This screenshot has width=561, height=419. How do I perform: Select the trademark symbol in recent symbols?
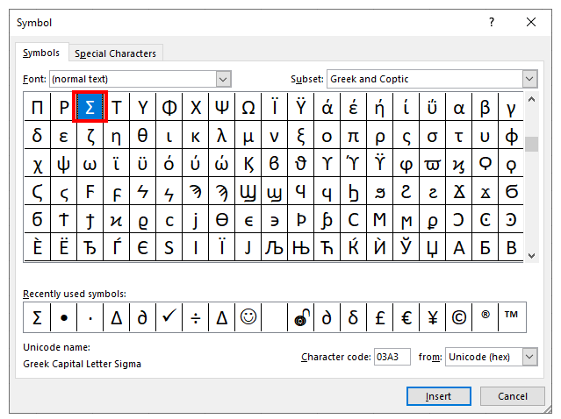click(x=511, y=318)
